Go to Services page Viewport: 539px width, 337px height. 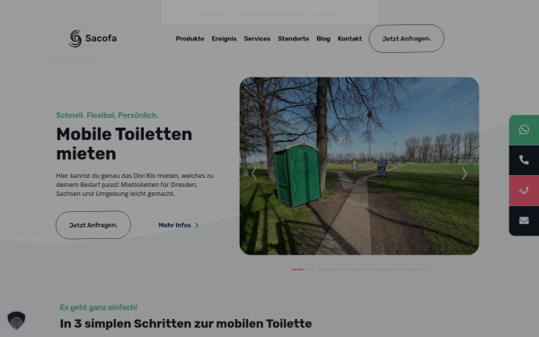click(x=257, y=39)
